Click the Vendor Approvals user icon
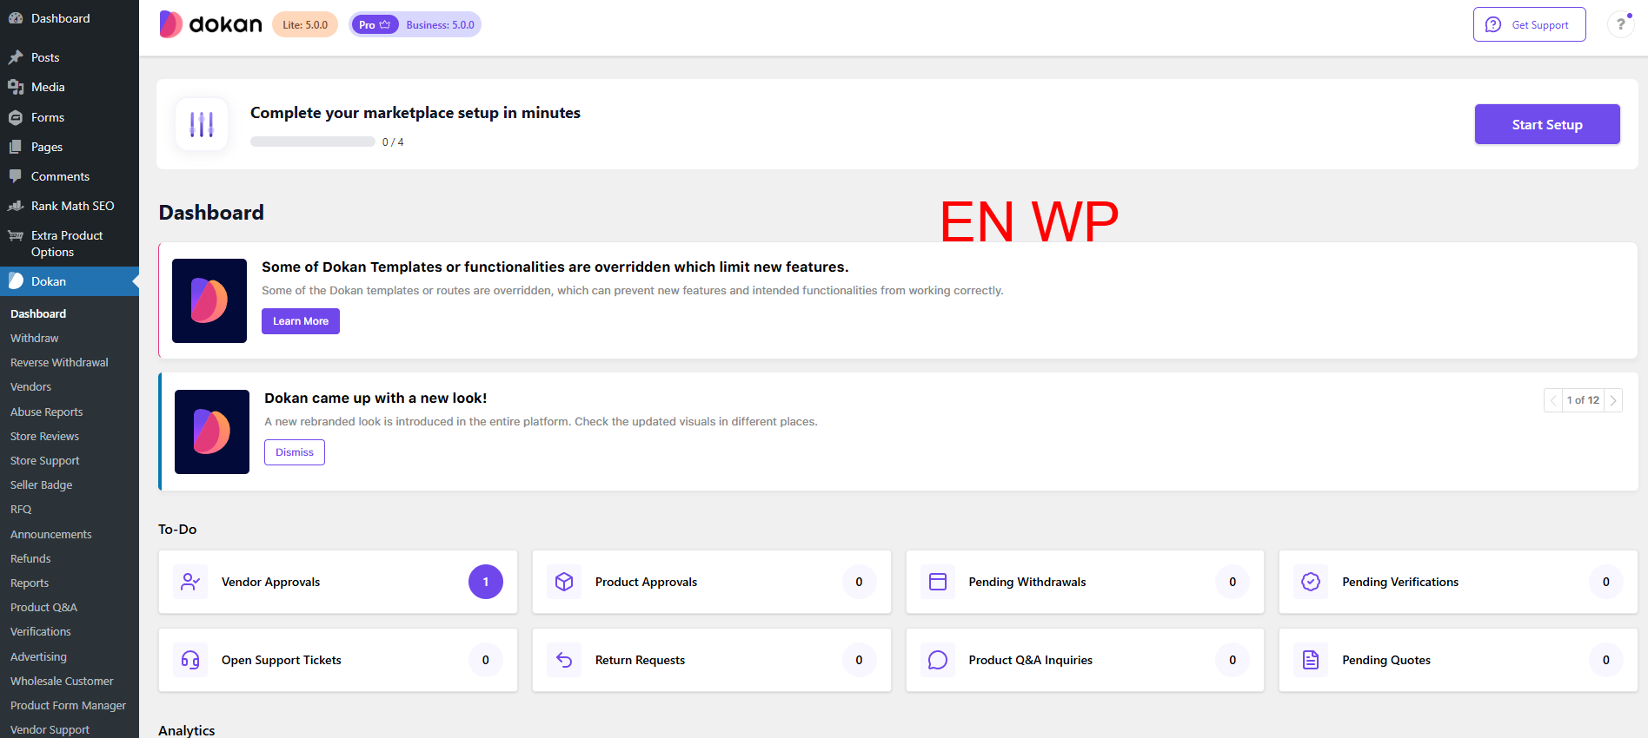The width and height of the screenshot is (1648, 738). click(190, 582)
